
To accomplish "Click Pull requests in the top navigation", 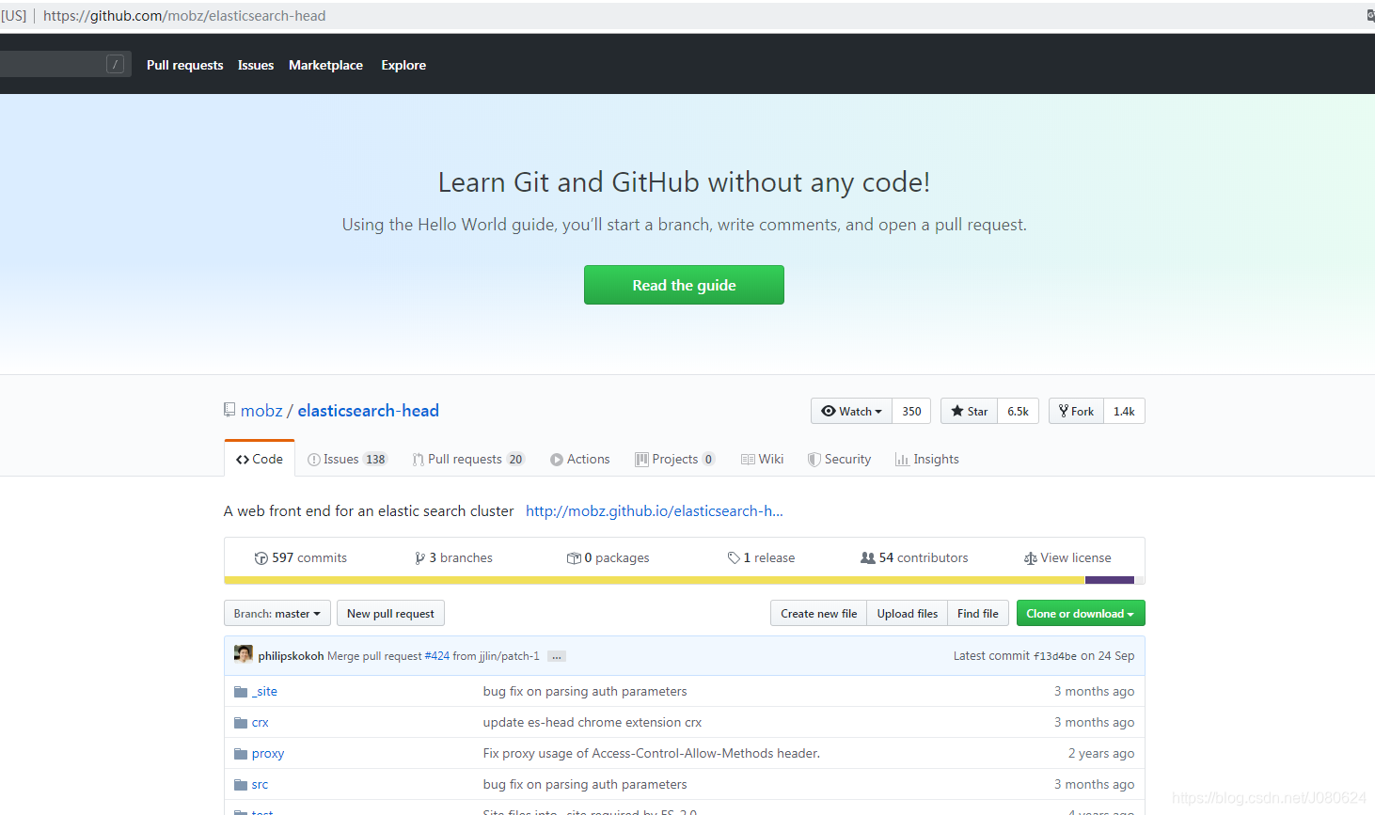I will (x=185, y=65).
